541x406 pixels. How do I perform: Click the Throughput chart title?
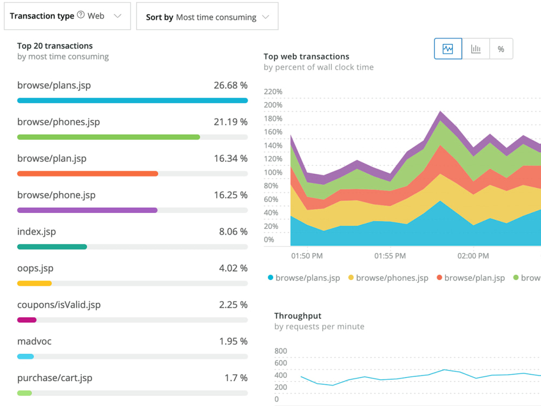coord(298,316)
